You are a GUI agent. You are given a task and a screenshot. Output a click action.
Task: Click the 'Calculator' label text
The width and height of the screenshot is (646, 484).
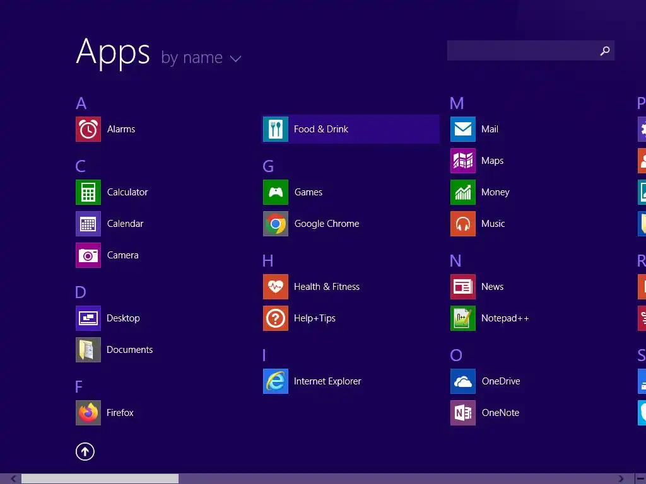coord(127,192)
